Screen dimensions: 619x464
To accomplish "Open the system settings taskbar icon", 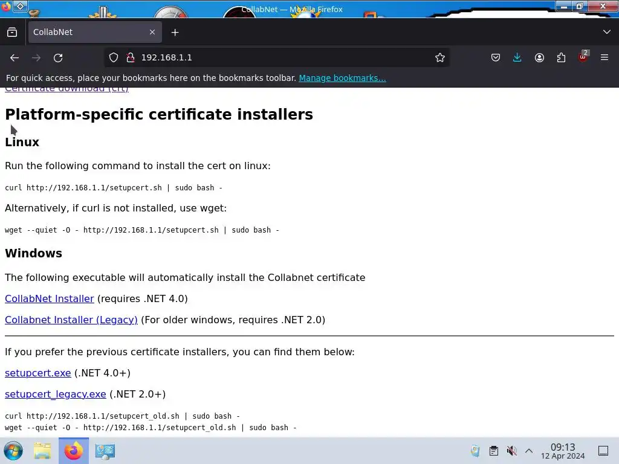I will [105, 451].
